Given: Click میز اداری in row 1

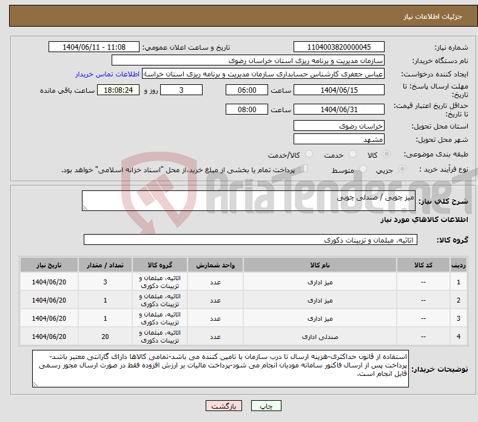Looking at the screenshot, I should pos(320,282).
